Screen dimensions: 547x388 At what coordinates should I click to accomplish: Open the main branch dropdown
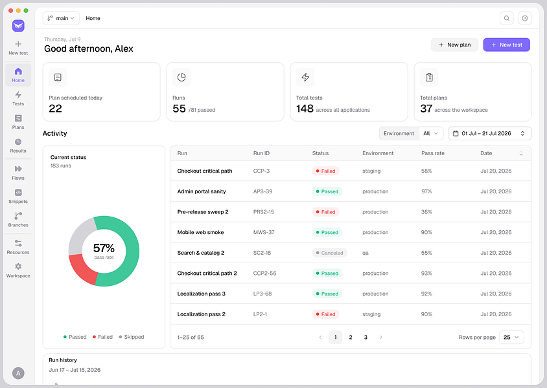(61, 18)
